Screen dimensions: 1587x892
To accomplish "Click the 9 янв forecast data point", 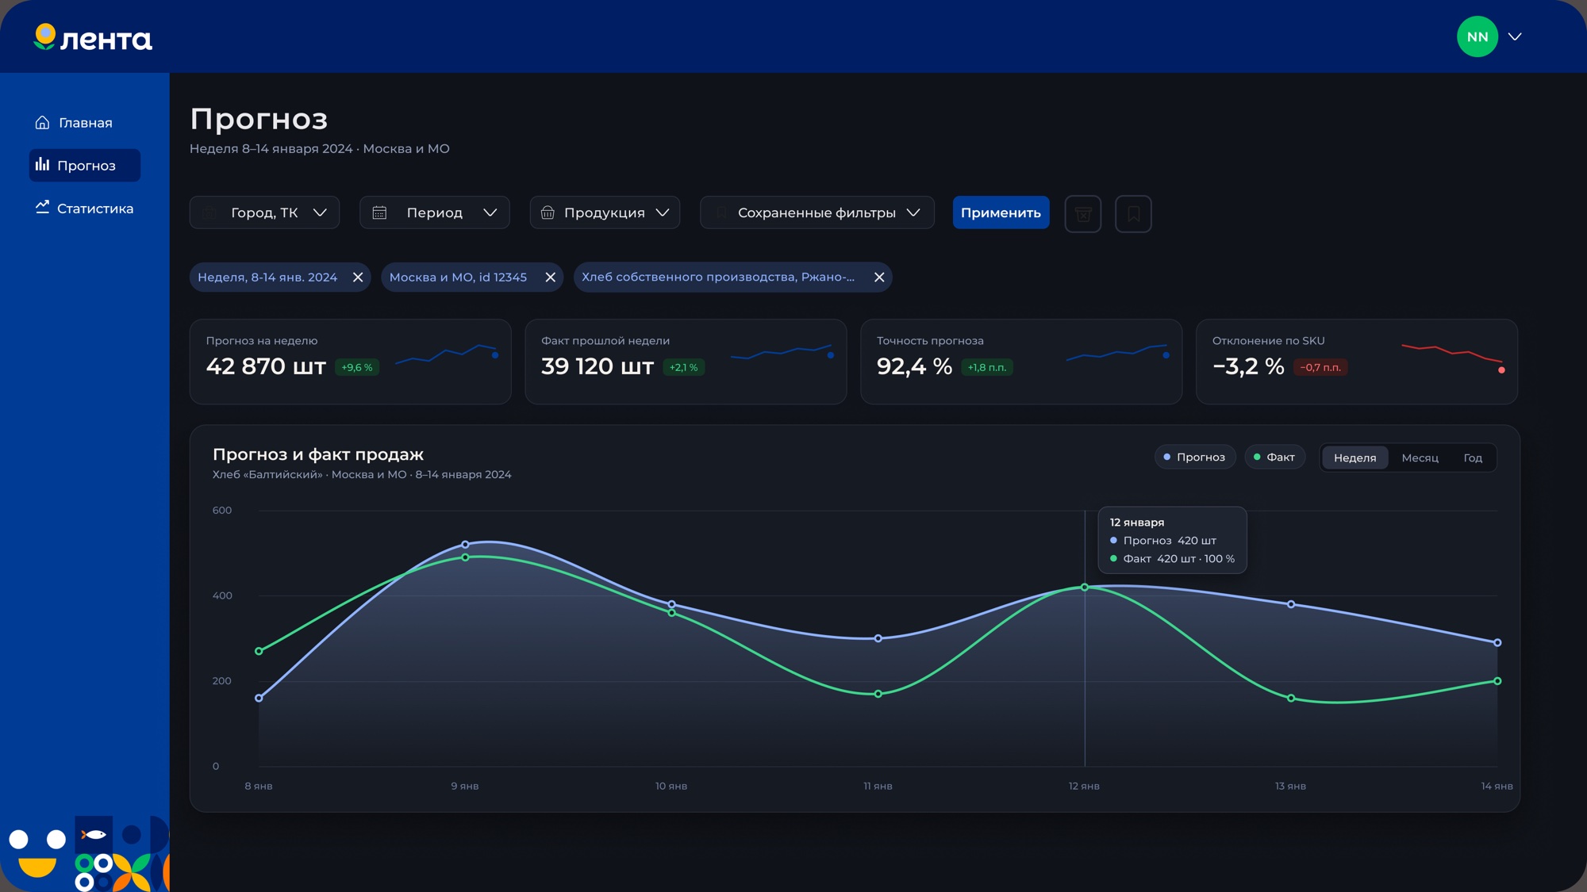I will (465, 545).
